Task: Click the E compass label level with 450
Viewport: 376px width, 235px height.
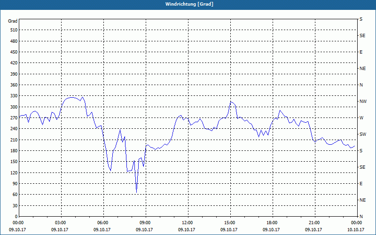Action: coord(361,52)
